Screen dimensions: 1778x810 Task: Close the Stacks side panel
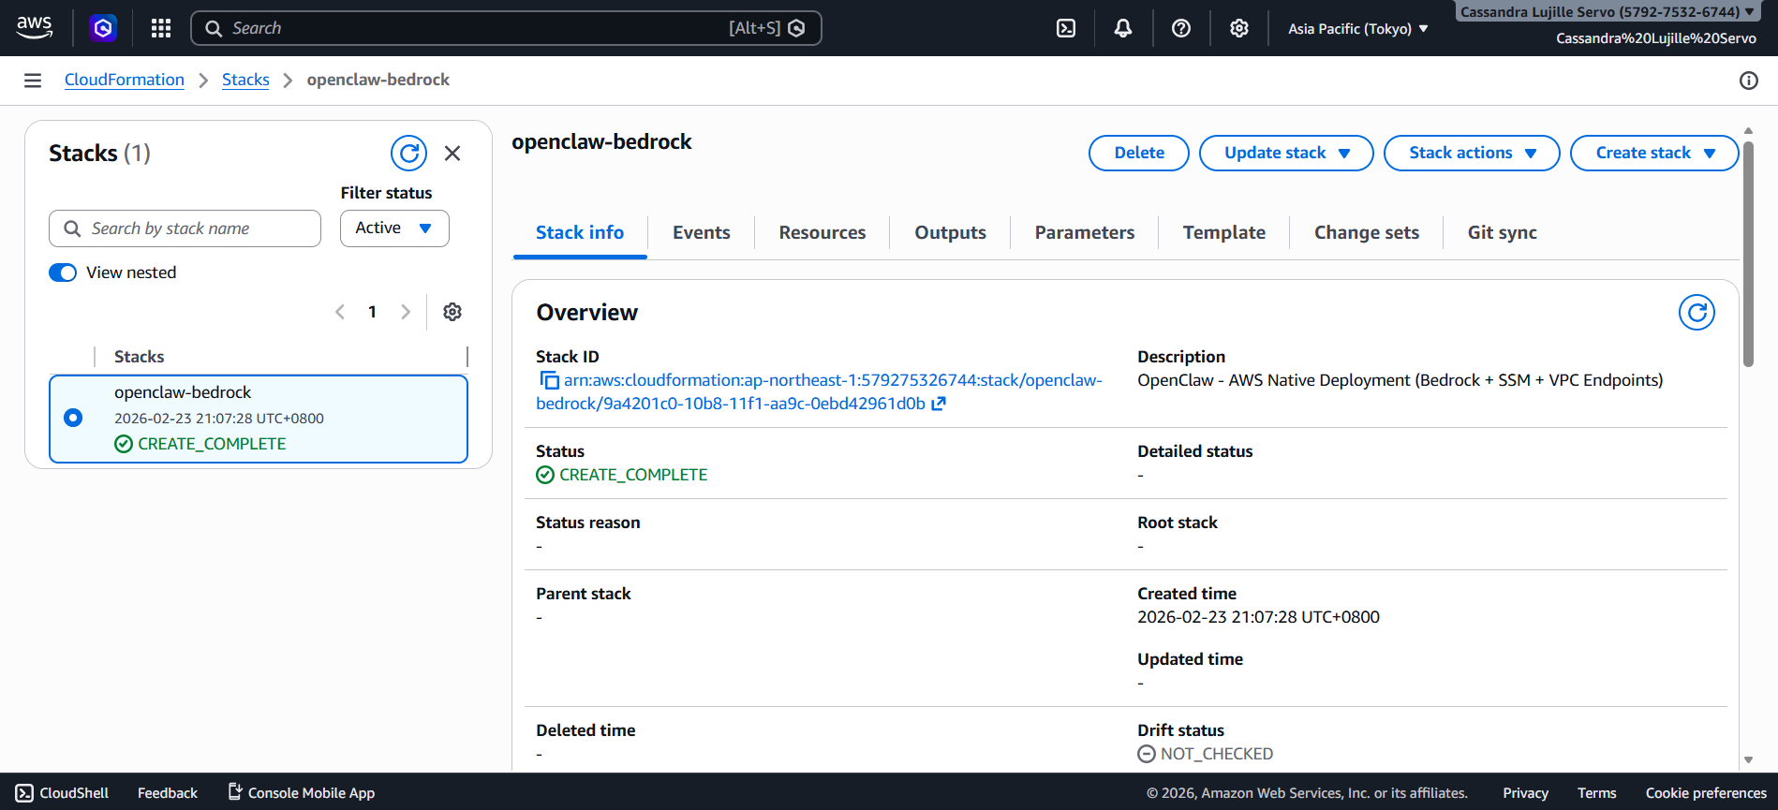coord(452,153)
